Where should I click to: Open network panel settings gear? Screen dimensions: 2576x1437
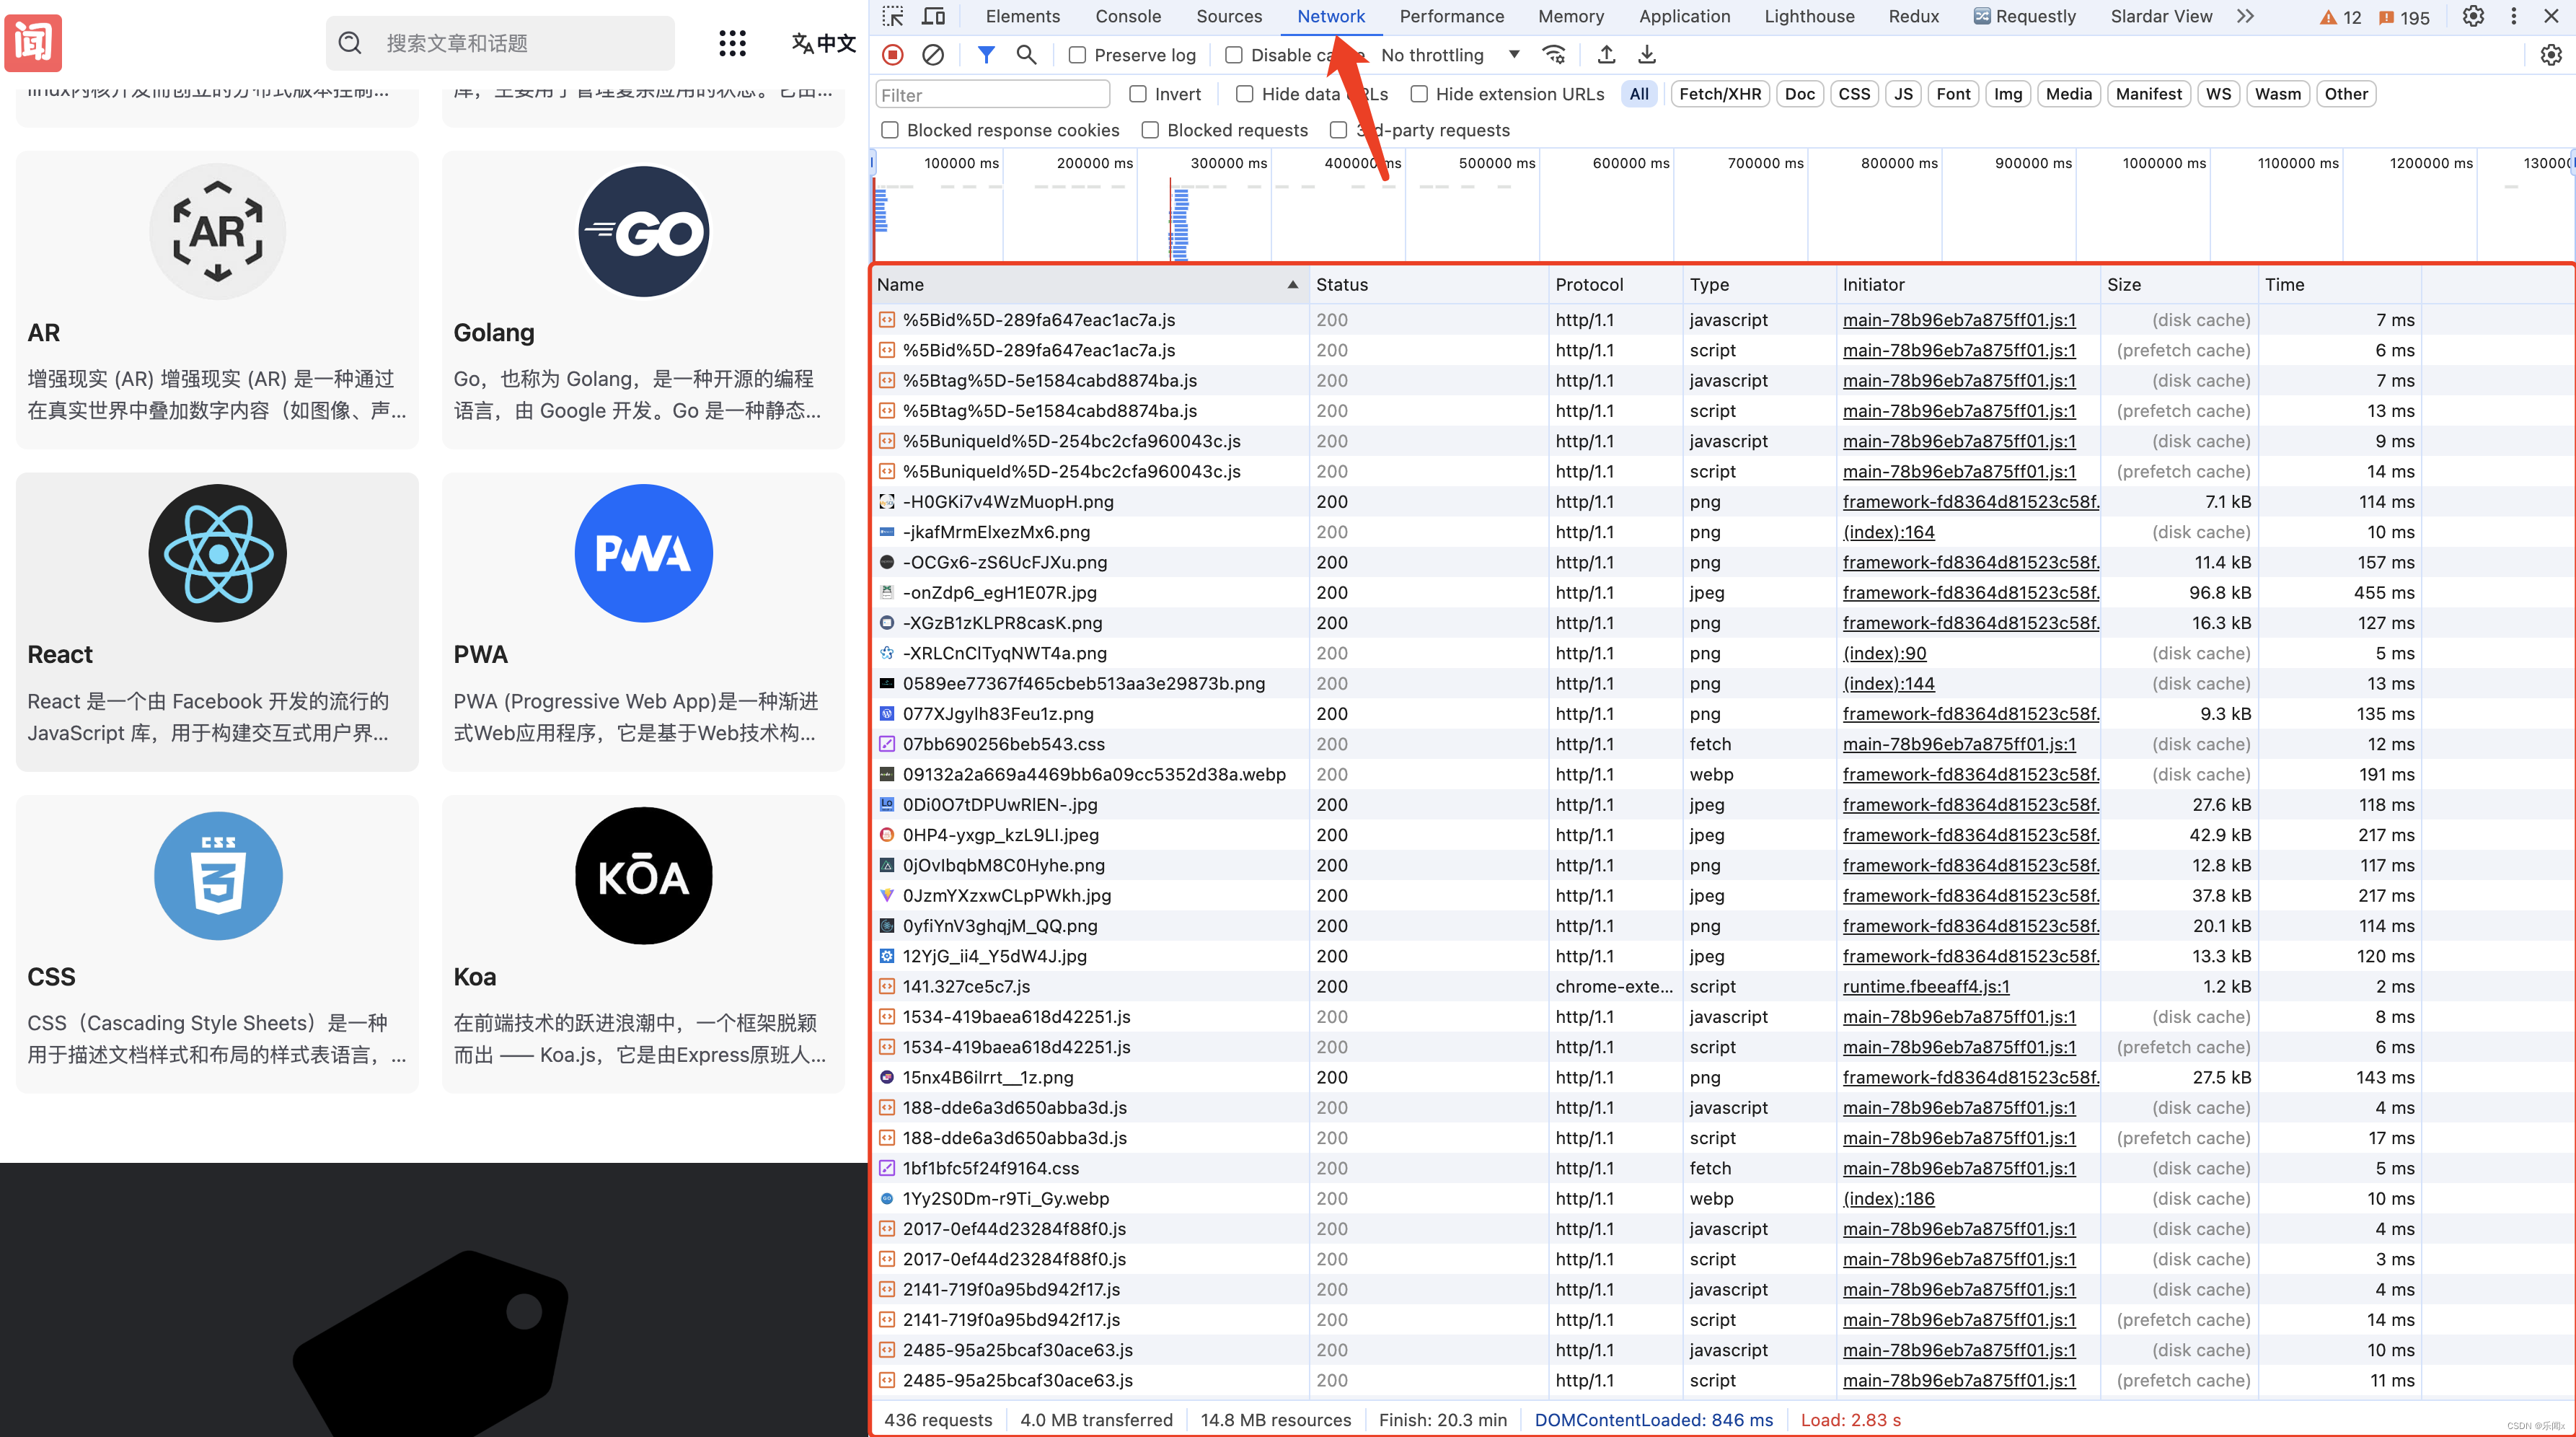click(x=2551, y=55)
